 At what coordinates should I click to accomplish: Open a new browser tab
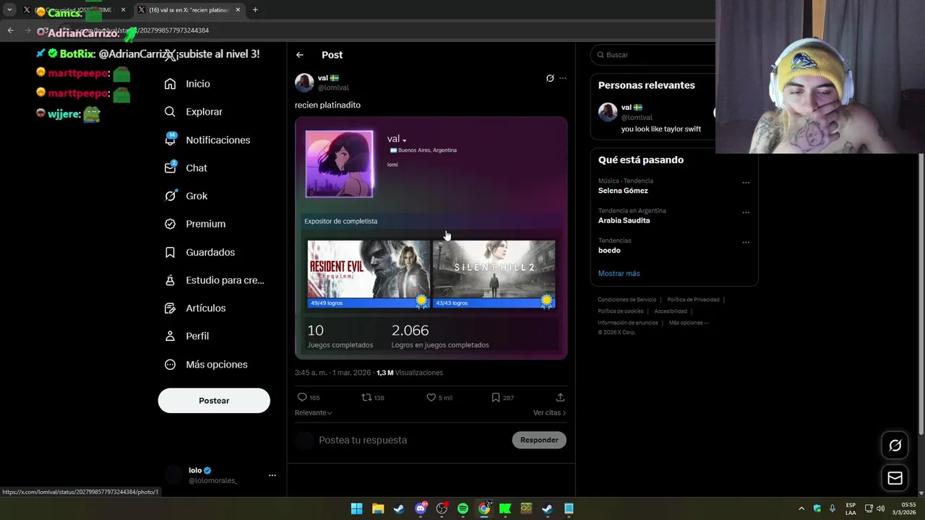click(x=255, y=10)
